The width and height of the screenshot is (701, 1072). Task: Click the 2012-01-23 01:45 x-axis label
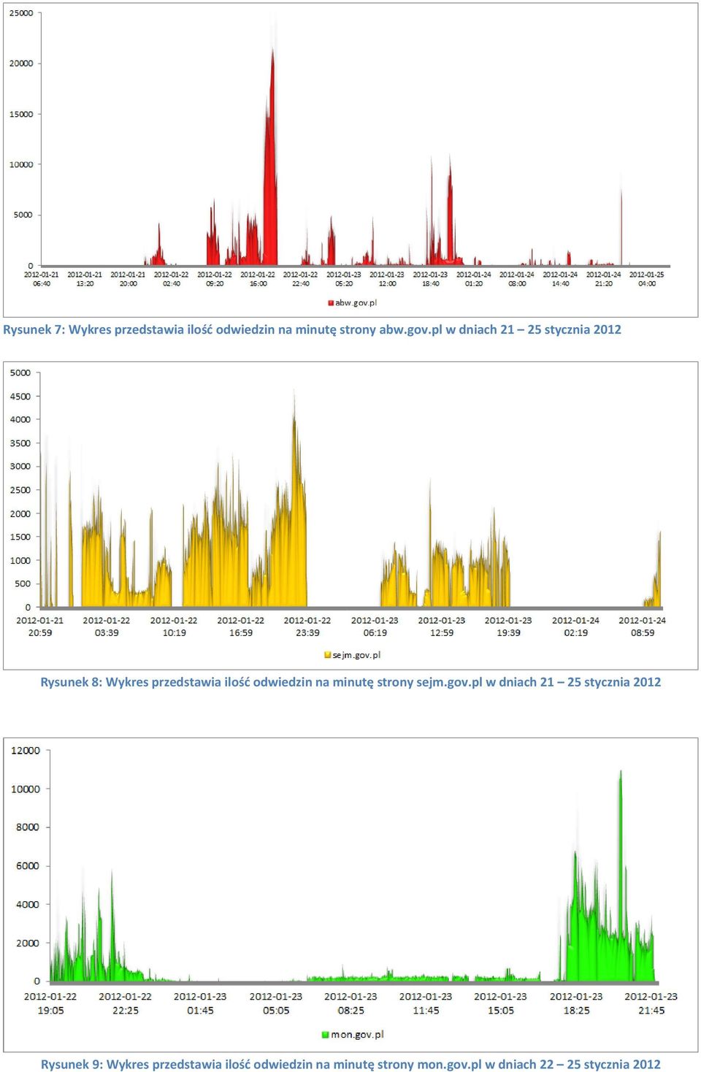[x=200, y=1003]
